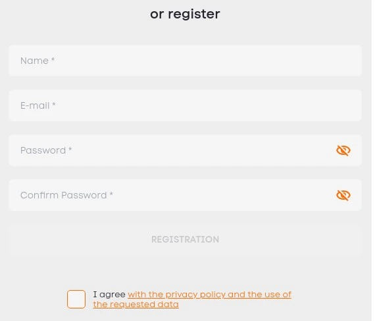This screenshot has width=375, height=321.
Task: Click the "or register" heading
Action: (185, 14)
